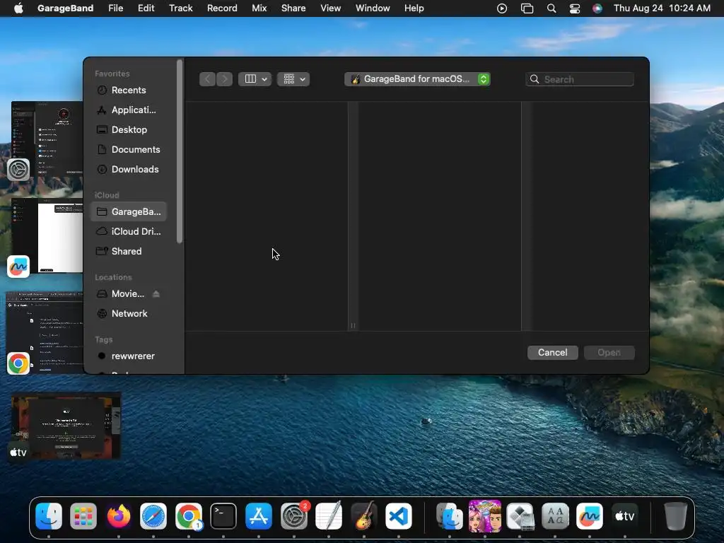The width and height of the screenshot is (724, 543).
Task: Open the File menu
Action: tap(115, 8)
